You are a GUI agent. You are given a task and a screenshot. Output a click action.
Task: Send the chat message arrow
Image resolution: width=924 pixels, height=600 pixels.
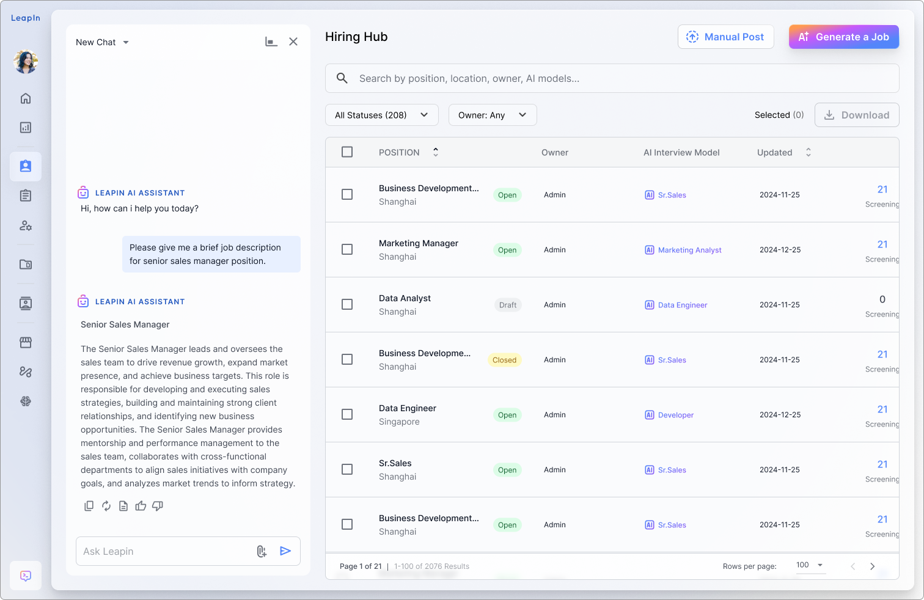(x=285, y=551)
